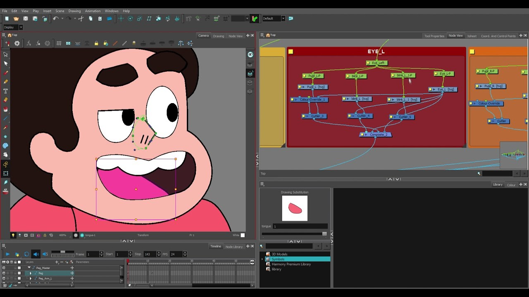Open the Windows menu
This screenshot has width=529, height=297.
click(x=112, y=11)
